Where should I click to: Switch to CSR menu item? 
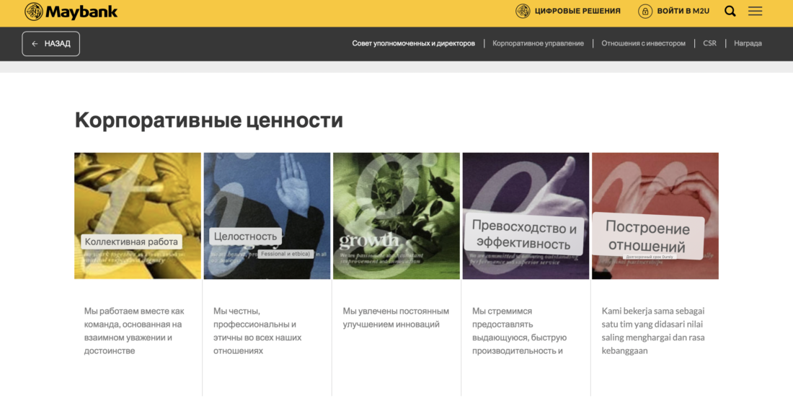coord(709,43)
